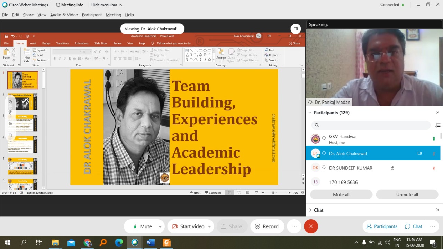
Task: Click the raised hand icon for DR SUNDEEP KUMAR
Action: pyautogui.click(x=392, y=168)
